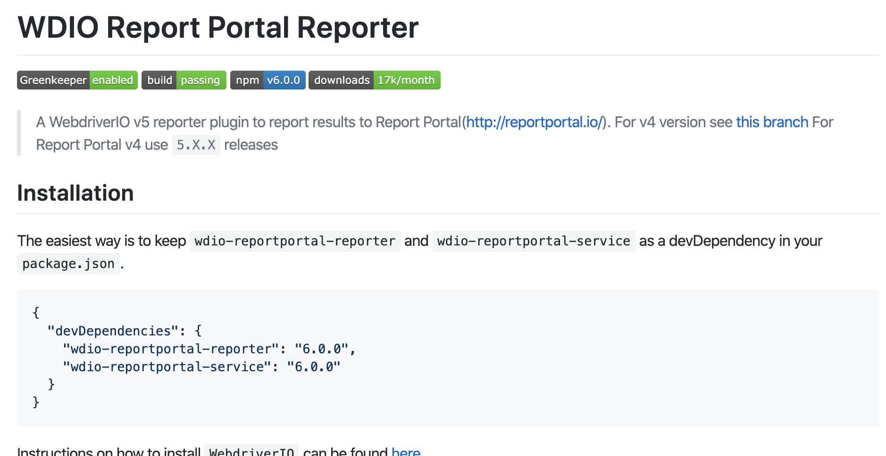
Task: Click inline code 'wdio-reportportal-reporter' in paragraph
Action: click(x=295, y=241)
